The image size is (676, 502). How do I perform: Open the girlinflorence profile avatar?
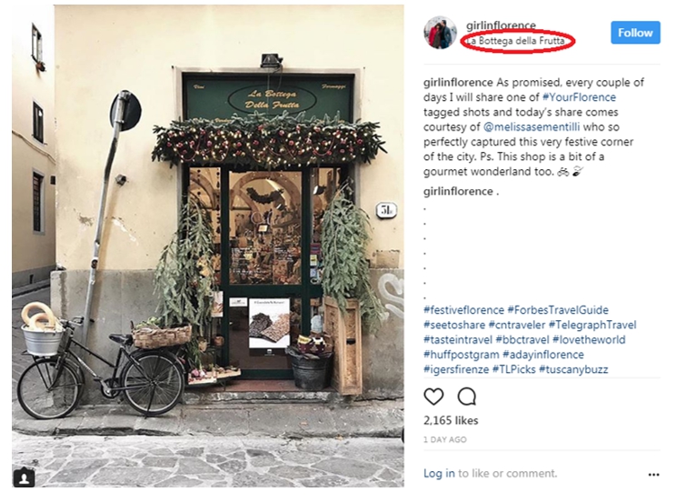pyautogui.click(x=440, y=33)
